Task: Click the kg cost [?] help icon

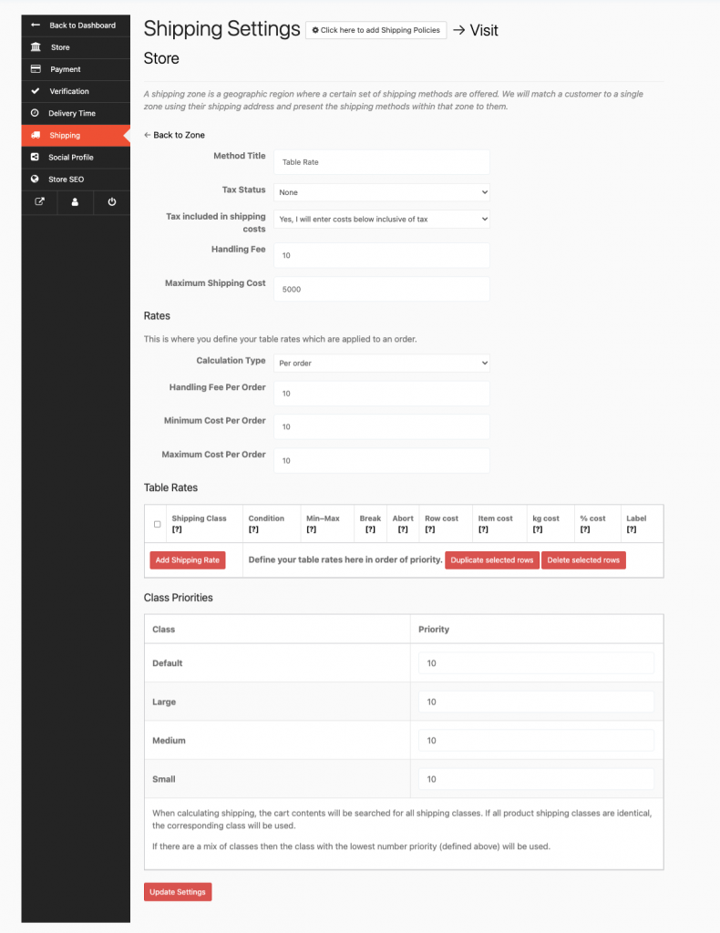Action: tap(538, 529)
